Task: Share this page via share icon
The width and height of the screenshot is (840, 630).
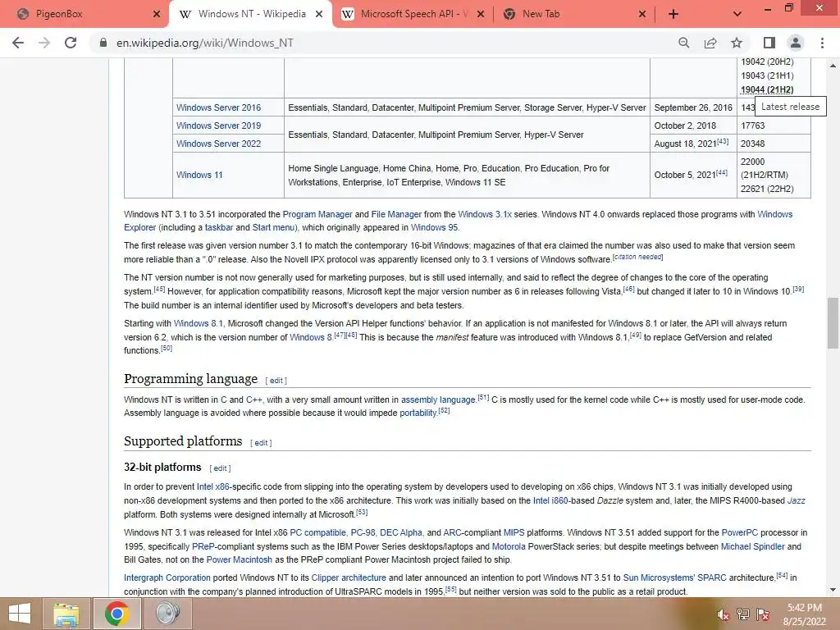Action: (710, 43)
